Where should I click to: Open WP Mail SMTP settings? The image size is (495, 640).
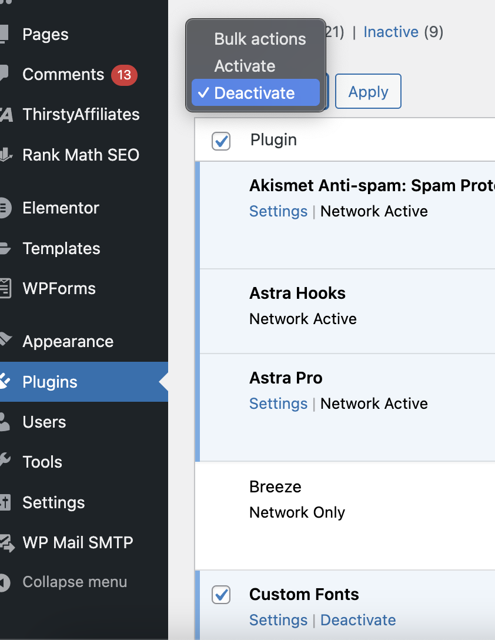77,542
